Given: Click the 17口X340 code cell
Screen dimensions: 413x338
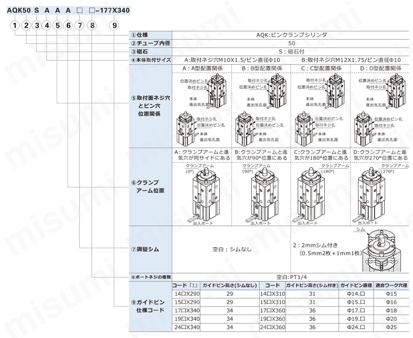Looking at the screenshot, I should click(x=187, y=310).
